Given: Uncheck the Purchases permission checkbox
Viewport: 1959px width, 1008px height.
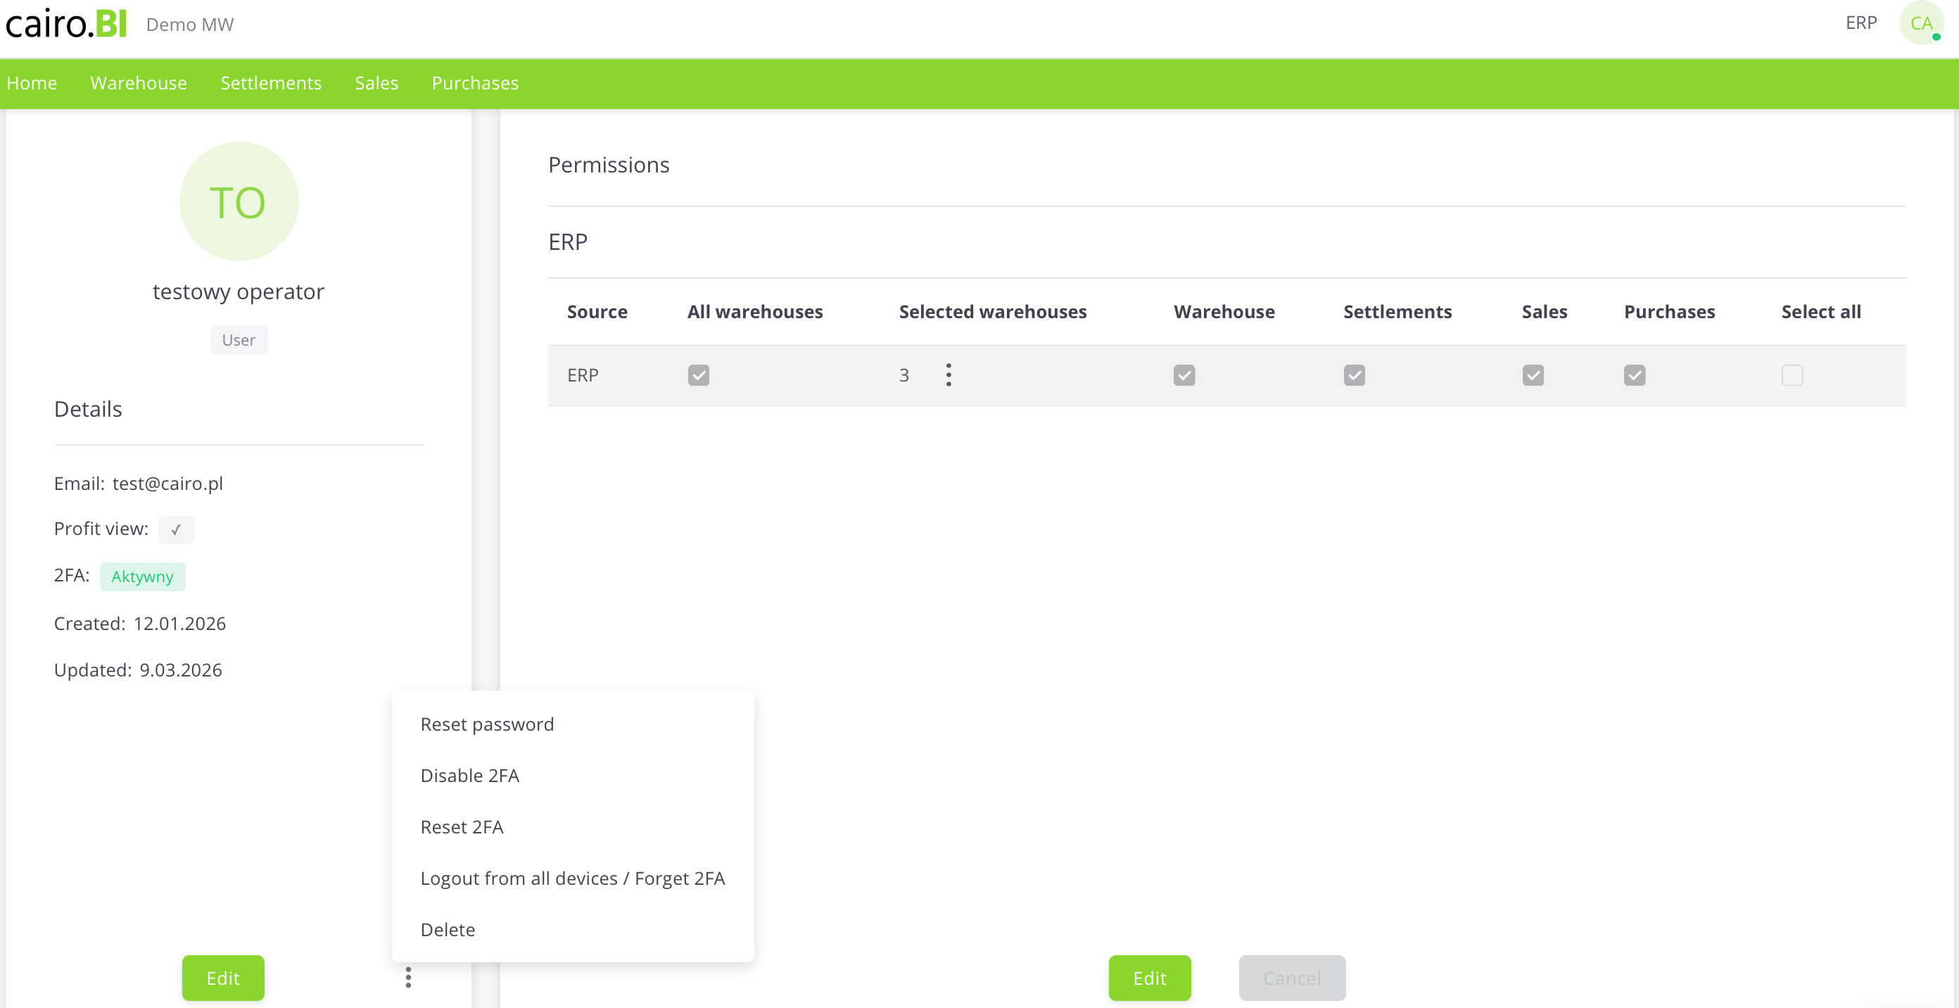Looking at the screenshot, I should [1635, 375].
